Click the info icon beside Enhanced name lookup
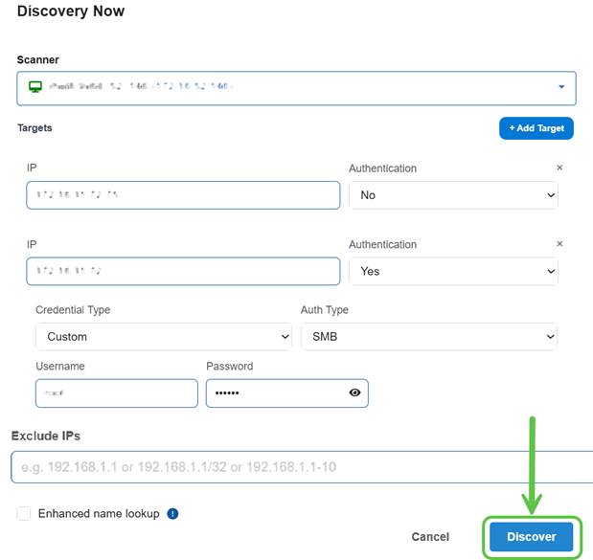The height and width of the screenshot is (560, 593). 172,514
